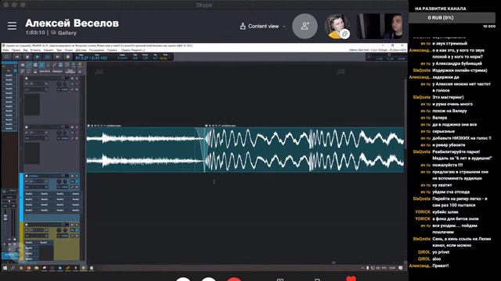The height and width of the screenshot is (281, 501).
Task: Select the participant in the yellow shirt
Action: coord(337,26)
